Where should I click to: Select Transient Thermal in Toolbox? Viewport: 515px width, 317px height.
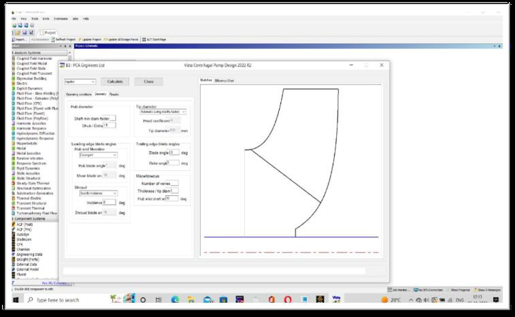point(31,208)
